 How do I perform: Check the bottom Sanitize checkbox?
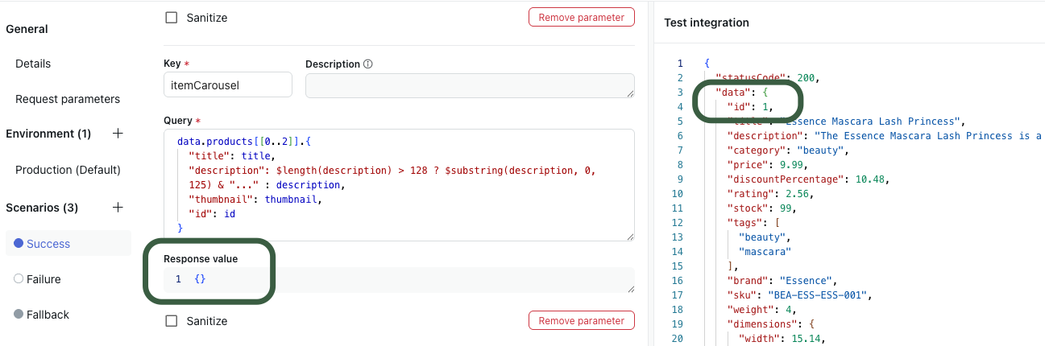coord(171,321)
